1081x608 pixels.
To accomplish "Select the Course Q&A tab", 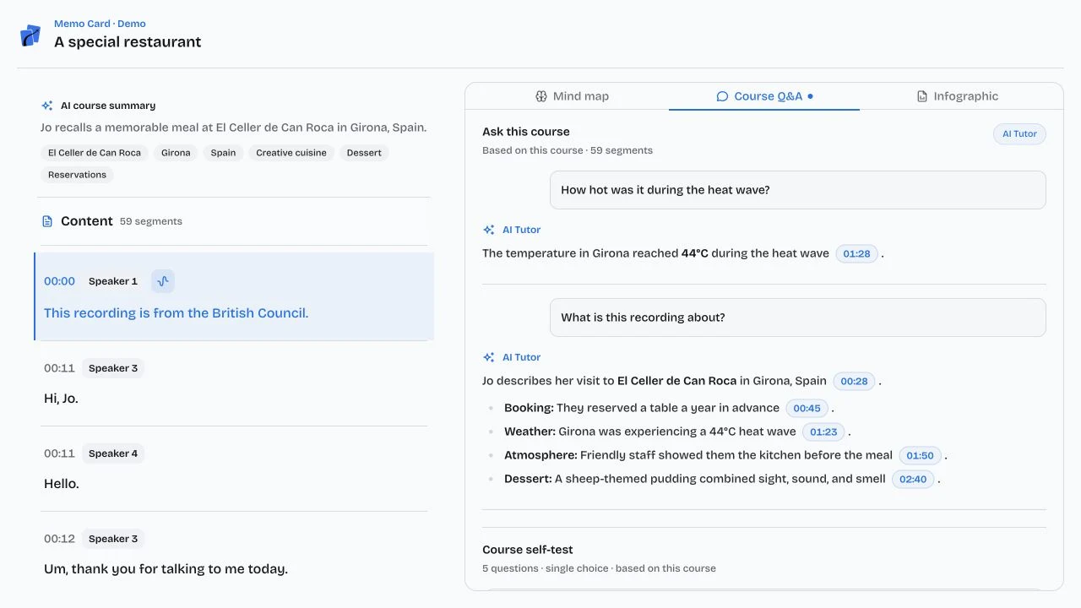I will pyautogui.click(x=764, y=96).
